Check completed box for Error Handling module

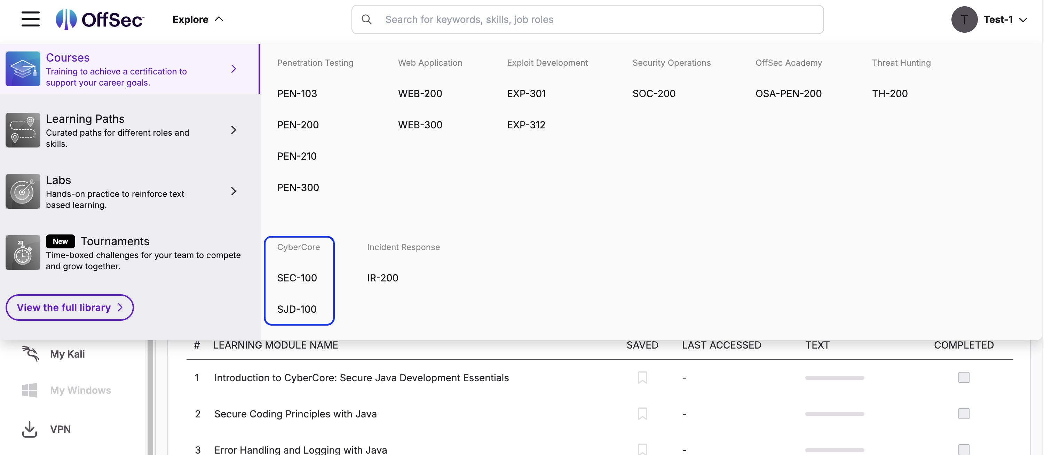click(x=963, y=449)
